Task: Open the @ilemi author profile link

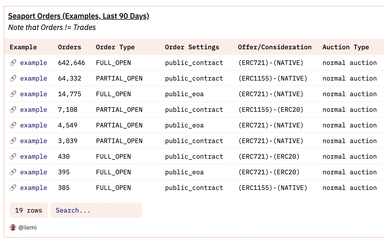Action: pos(28,227)
